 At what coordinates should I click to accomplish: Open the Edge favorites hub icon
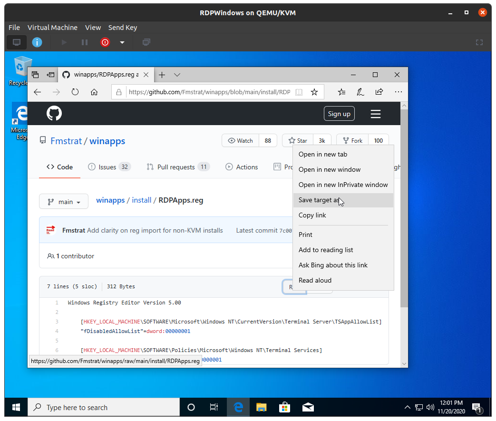point(341,92)
